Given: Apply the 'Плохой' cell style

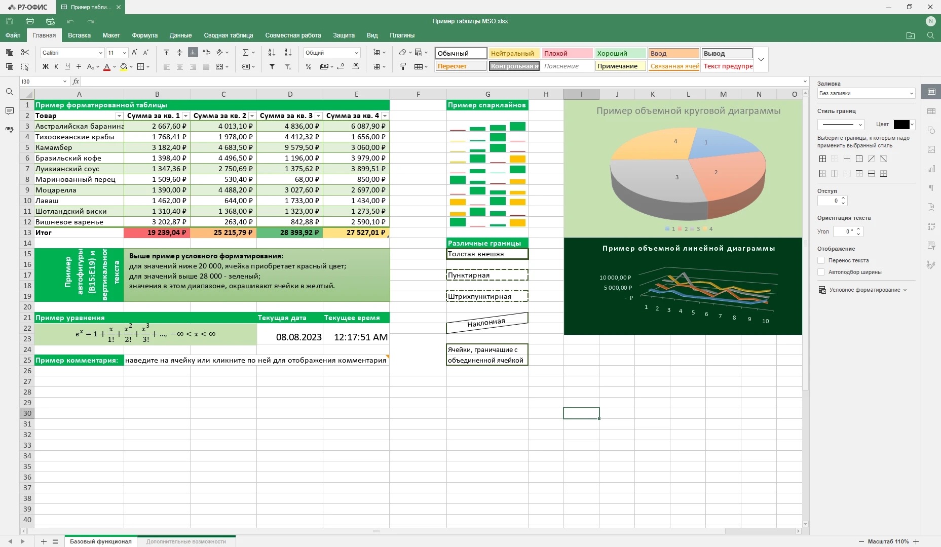Looking at the screenshot, I should (567, 53).
